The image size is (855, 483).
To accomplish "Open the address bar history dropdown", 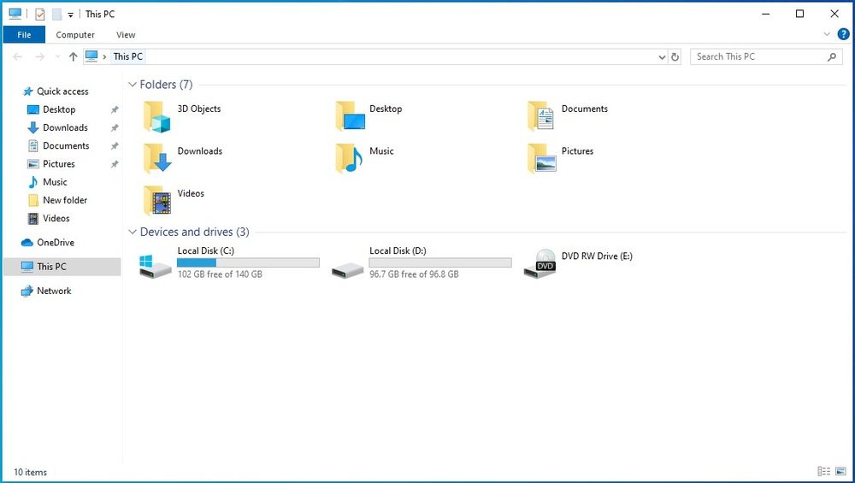I will click(x=662, y=56).
